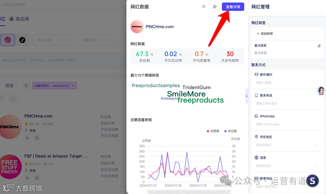Screen dimensions: 326x194
Task: Open FSF Deals at Amazon Target entry
Action: click(56, 156)
